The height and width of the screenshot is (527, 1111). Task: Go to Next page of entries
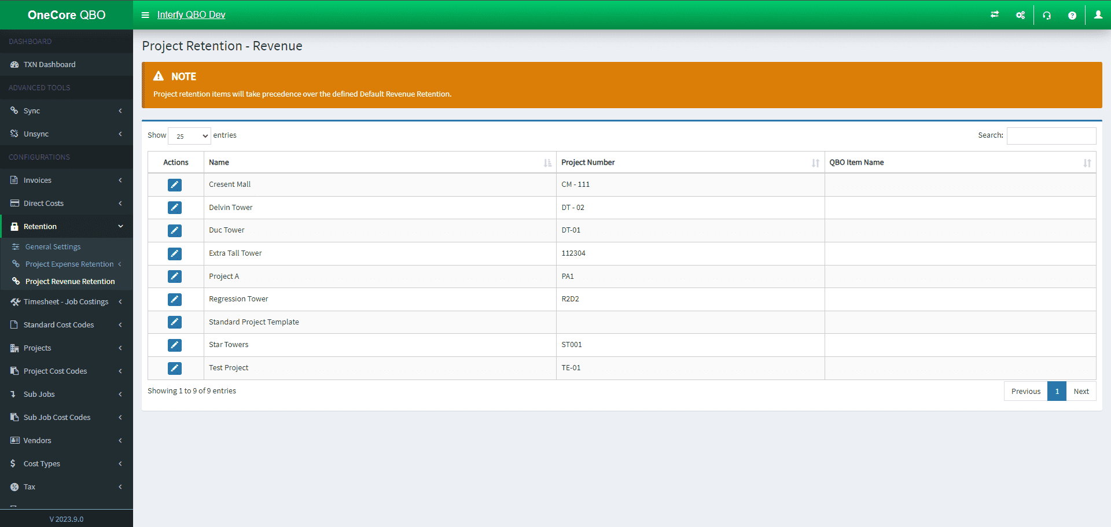click(x=1080, y=392)
